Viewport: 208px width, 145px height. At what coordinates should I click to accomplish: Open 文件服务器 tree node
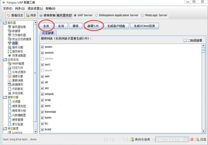click(x=17, y=35)
